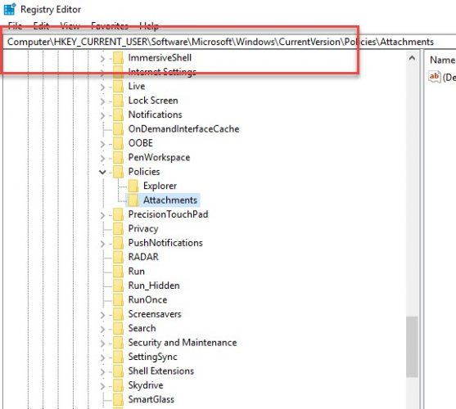This screenshot has height=409, width=456.
Task: Open the Edit menu
Action: pos(41,26)
